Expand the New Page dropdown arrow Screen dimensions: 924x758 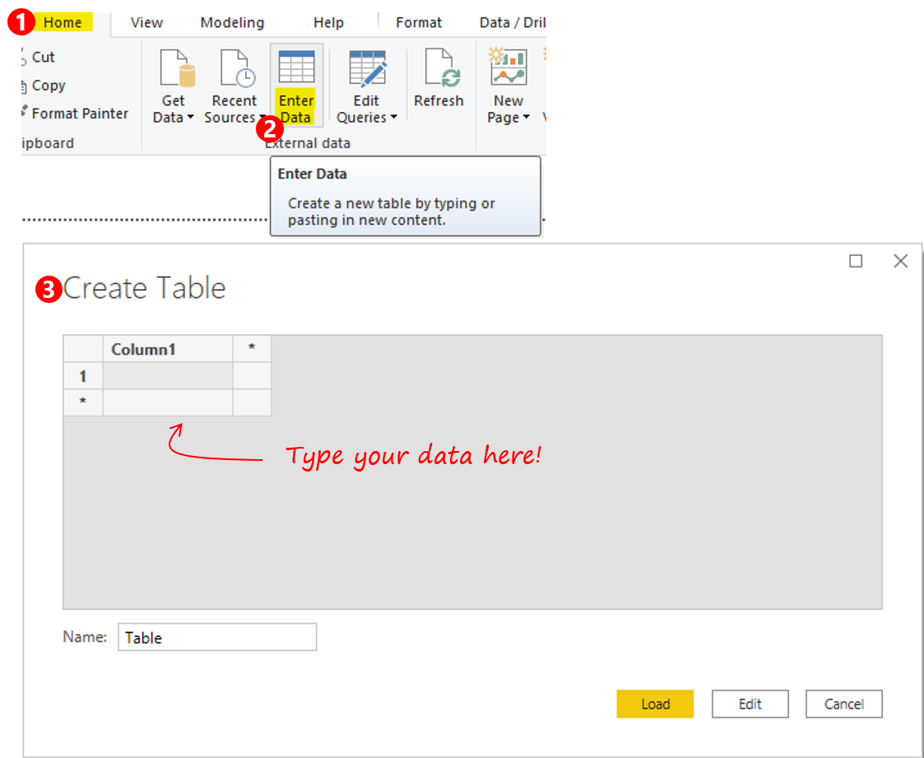click(x=527, y=118)
